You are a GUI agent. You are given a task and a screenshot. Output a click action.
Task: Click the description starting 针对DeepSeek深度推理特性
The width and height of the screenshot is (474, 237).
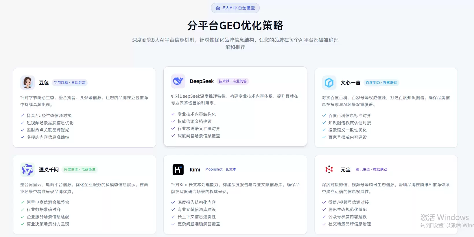click(x=235, y=100)
